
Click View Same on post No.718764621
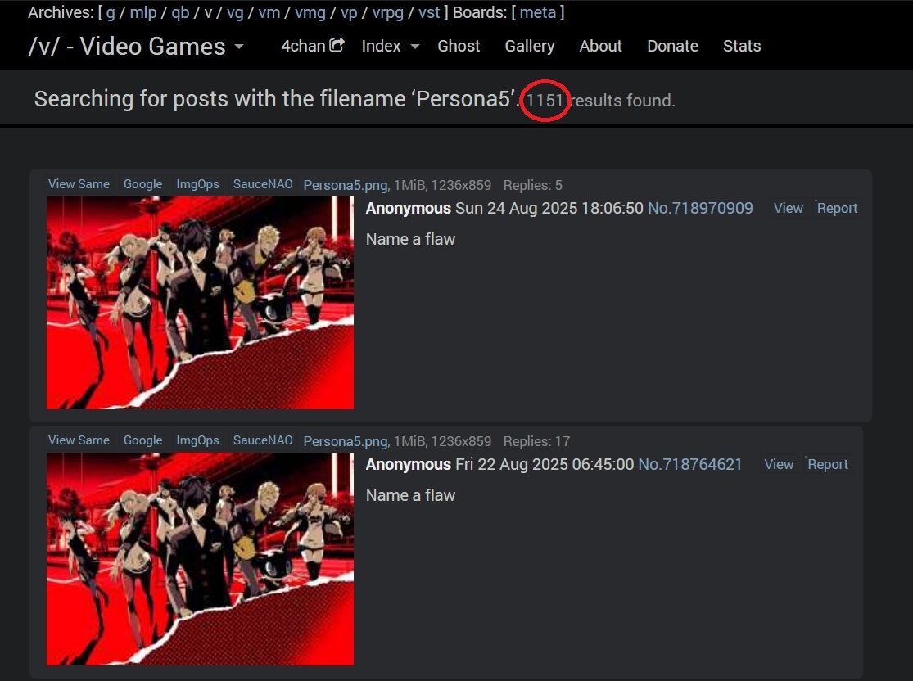pos(79,440)
